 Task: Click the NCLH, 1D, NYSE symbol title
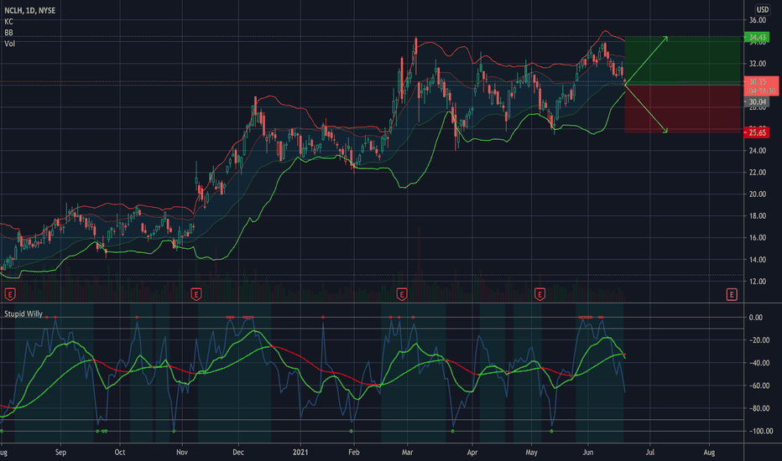point(30,10)
